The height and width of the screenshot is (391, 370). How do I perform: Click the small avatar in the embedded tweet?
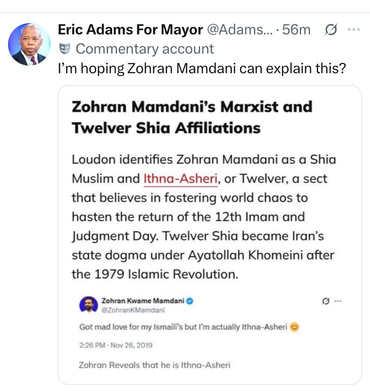click(88, 305)
